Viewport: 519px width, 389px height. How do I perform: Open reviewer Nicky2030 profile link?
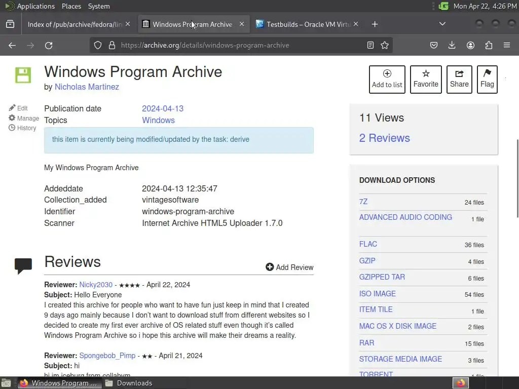point(96,285)
